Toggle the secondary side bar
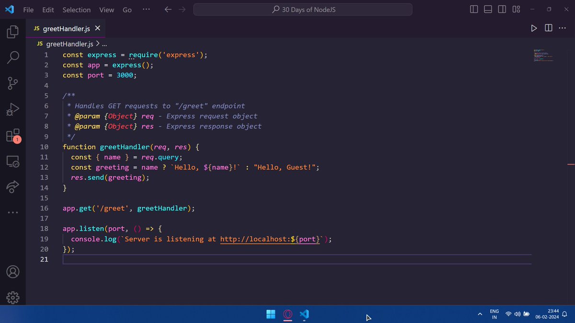575x323 pixels. point(502,10)
